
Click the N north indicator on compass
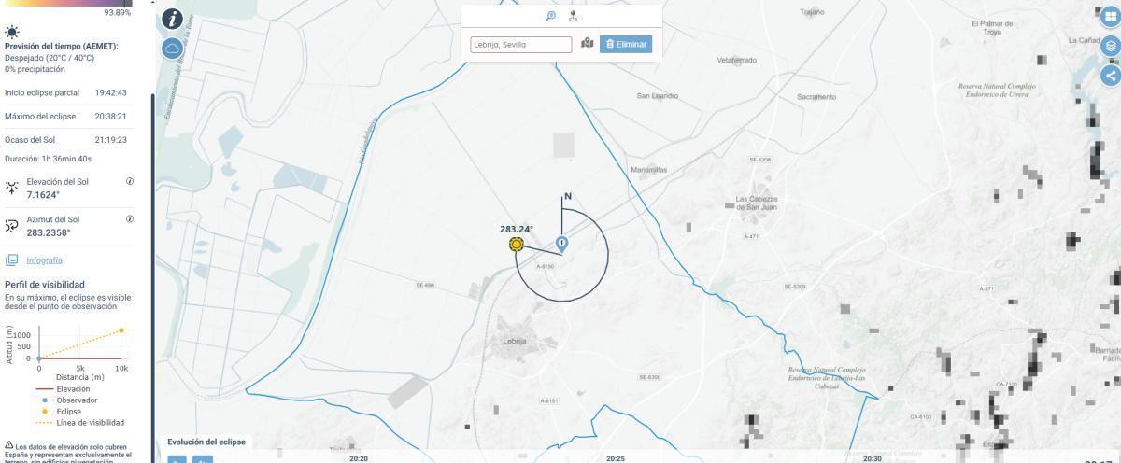click(x=567, y=197)
